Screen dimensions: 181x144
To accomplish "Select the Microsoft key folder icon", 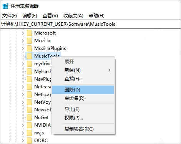I will [x=29, y=33].
